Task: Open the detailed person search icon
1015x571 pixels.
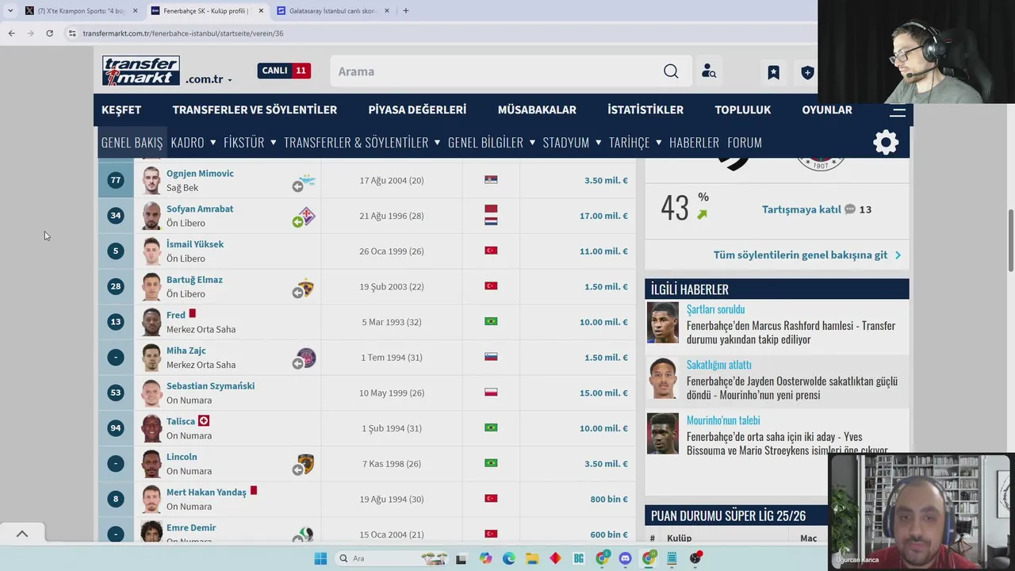Action: (709, 71)
